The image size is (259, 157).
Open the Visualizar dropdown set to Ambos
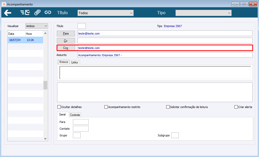tap(37, 26)
